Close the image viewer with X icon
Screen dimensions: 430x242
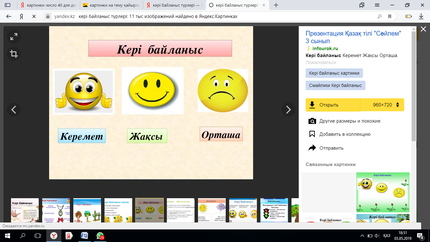coord(423,29)
